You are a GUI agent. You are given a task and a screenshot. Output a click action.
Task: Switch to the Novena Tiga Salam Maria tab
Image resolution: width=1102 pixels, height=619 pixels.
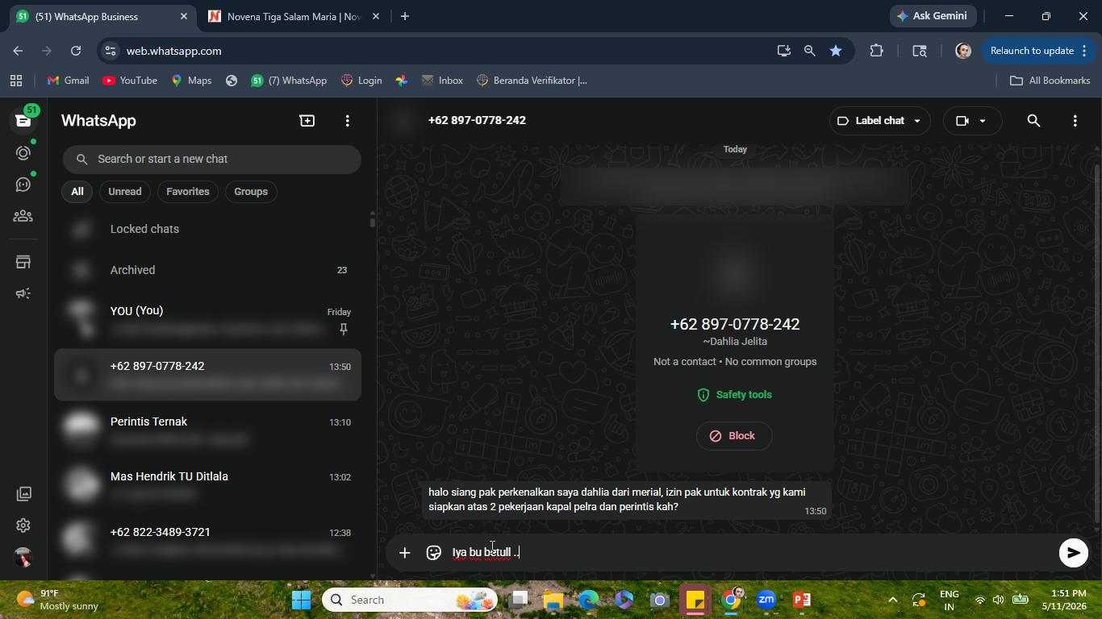coord(292,16)
